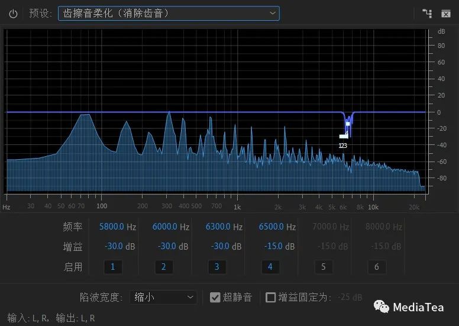
Task: Click the disabled 8000.0 Hz frequency value
Action: 384,227
